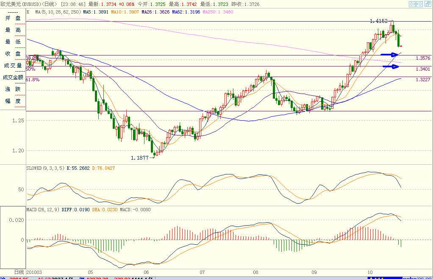Screen dimensions: 433x279
Task: Click the 最新:1.3734 latest price value
Action: tap(102, 4)
